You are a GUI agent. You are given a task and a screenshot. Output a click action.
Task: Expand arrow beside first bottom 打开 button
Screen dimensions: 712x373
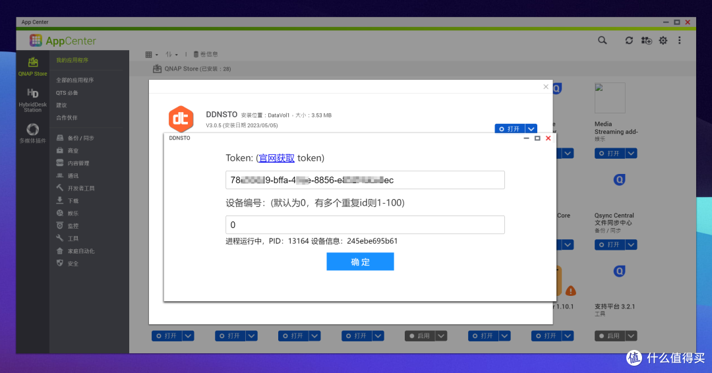click(188, 336)
